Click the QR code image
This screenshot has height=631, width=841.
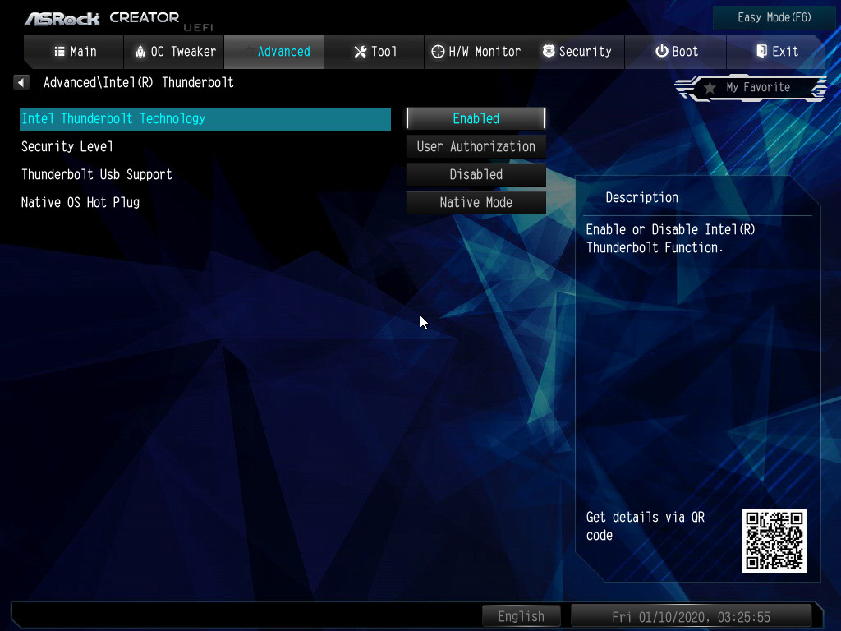tap(774, 540)
